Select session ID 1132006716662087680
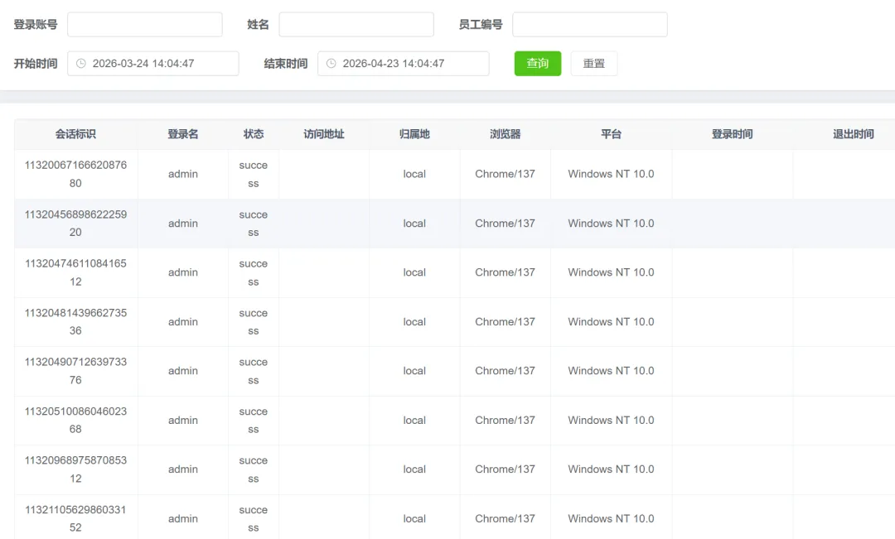Viewport: 895px width, 539px height. click(x=76, y=174)
